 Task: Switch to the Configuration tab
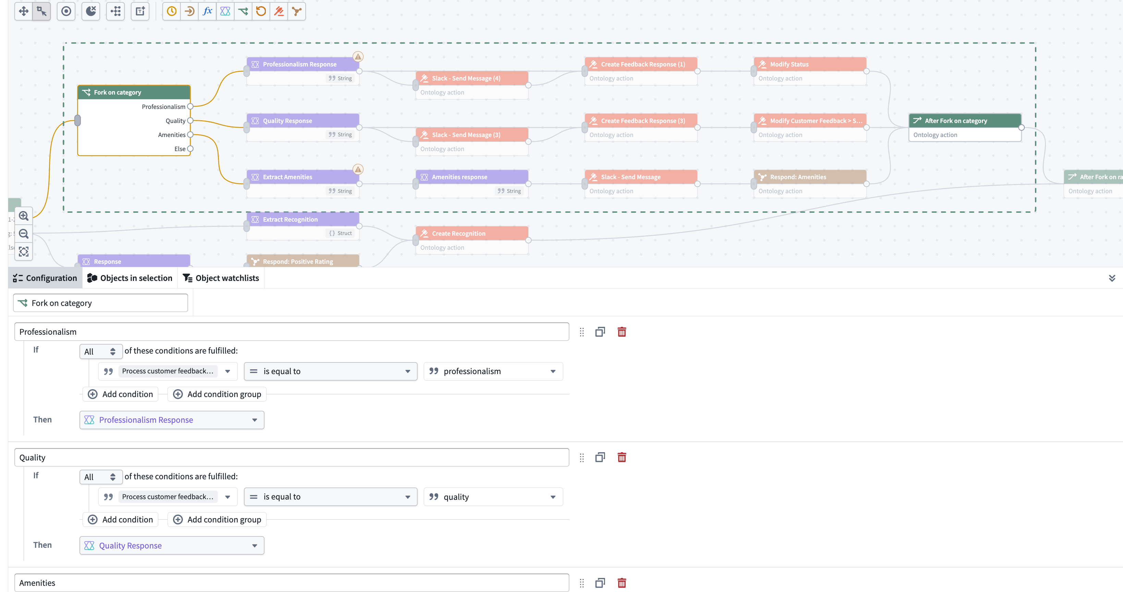[45, 278]
